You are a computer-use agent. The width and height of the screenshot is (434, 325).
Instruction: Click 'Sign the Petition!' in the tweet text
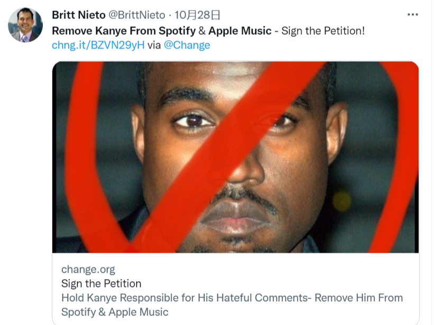(323, 31)
